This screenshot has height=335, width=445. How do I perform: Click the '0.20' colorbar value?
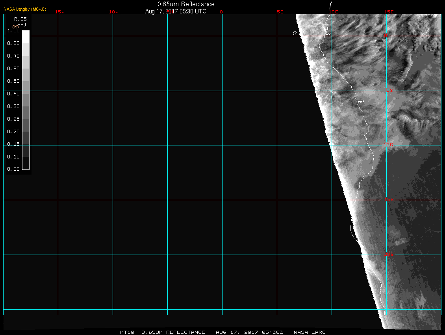pos(13,132)
